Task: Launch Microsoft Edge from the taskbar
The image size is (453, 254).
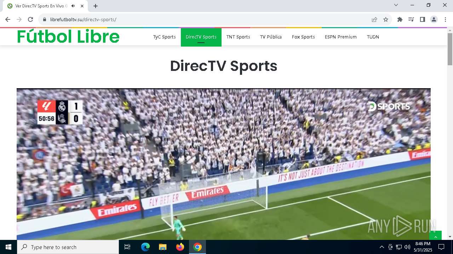Action: (145, 247)
